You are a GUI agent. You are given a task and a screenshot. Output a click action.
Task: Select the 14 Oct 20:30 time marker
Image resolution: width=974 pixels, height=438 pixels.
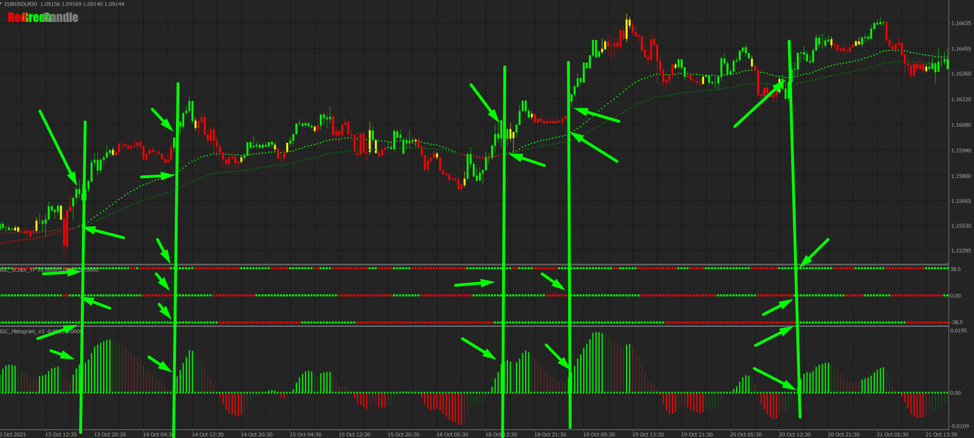click(256, 435)
